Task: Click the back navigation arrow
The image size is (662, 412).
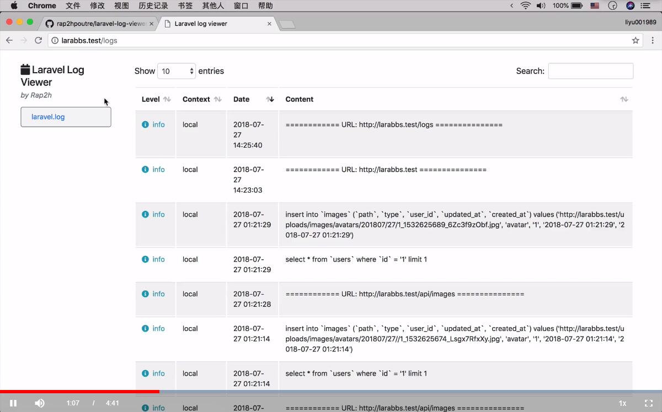Action: coord(9,40)
